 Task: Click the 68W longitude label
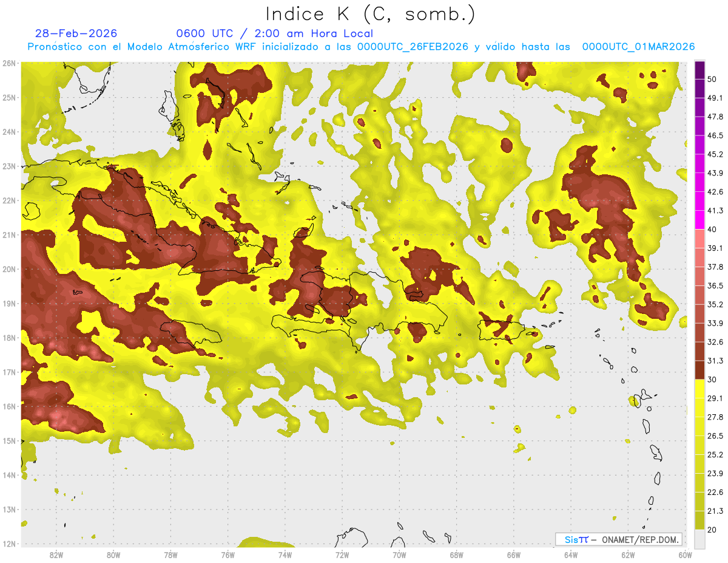(x=457, y=554)
